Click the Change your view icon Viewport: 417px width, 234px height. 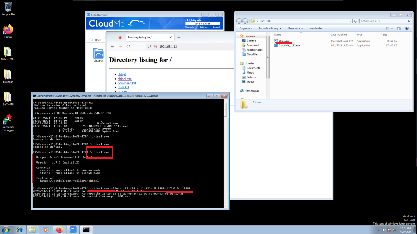[x=387, y=28]
